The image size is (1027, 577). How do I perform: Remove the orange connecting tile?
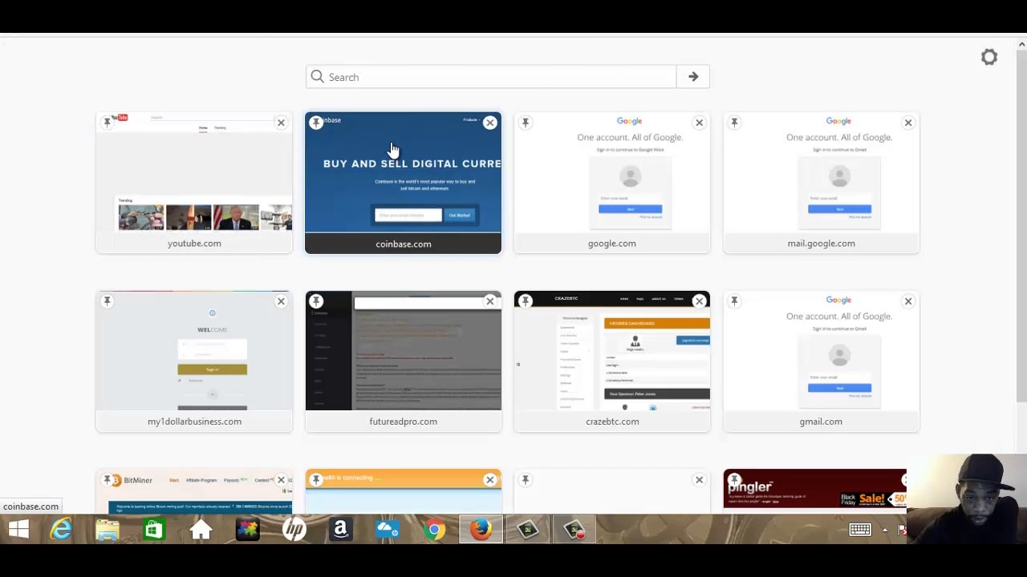[490, 480]
